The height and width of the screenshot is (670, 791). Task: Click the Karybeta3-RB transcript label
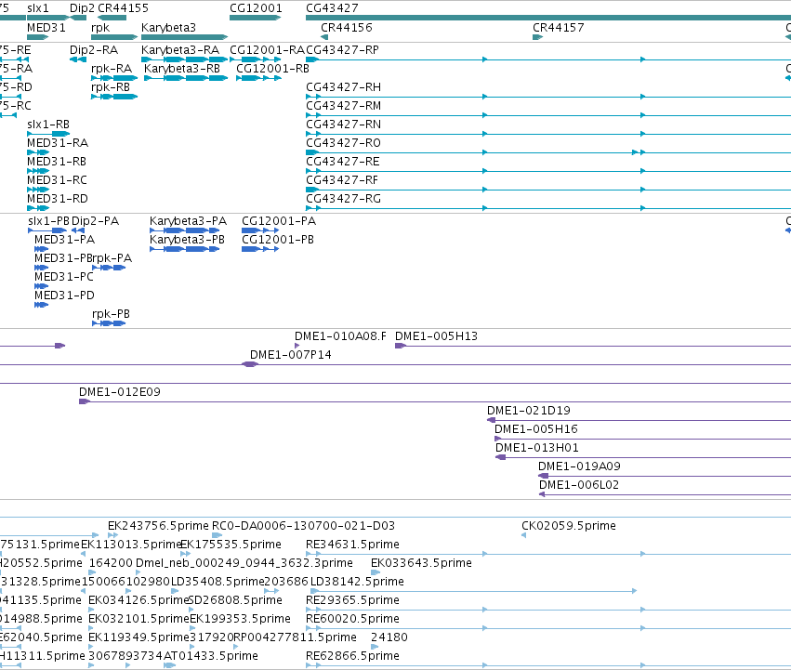point(182,69)
